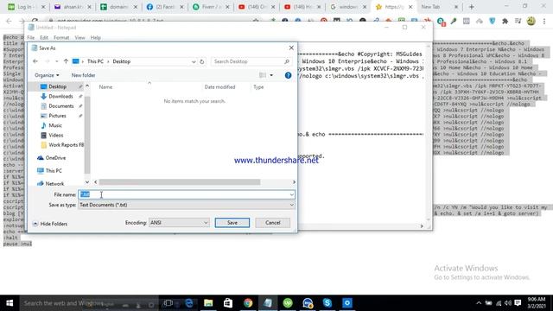Click Desktop in the breadcrumb path
Screen dimensions: 553x311
tap(121, 61)
